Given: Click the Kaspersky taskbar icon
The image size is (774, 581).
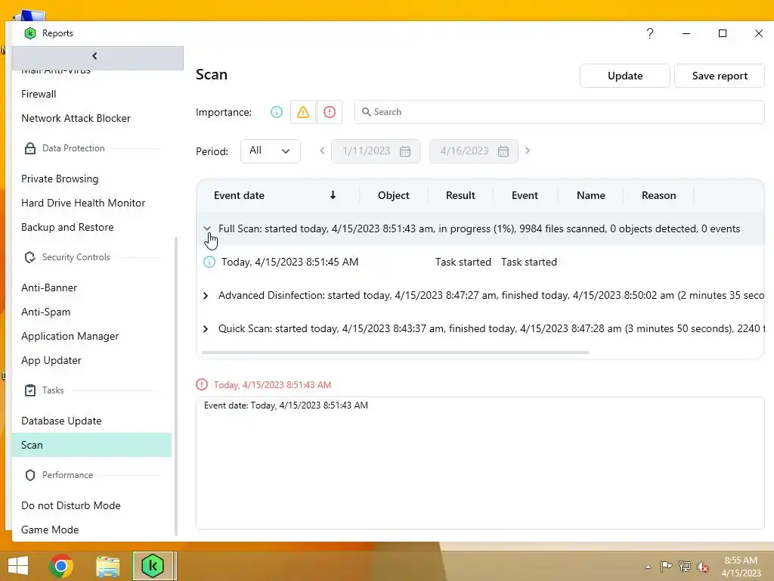Looking at the screenshot, I should tap(153, 566).
